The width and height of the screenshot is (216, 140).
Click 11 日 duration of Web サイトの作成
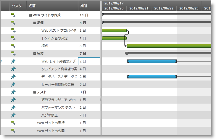coord(84,15)
